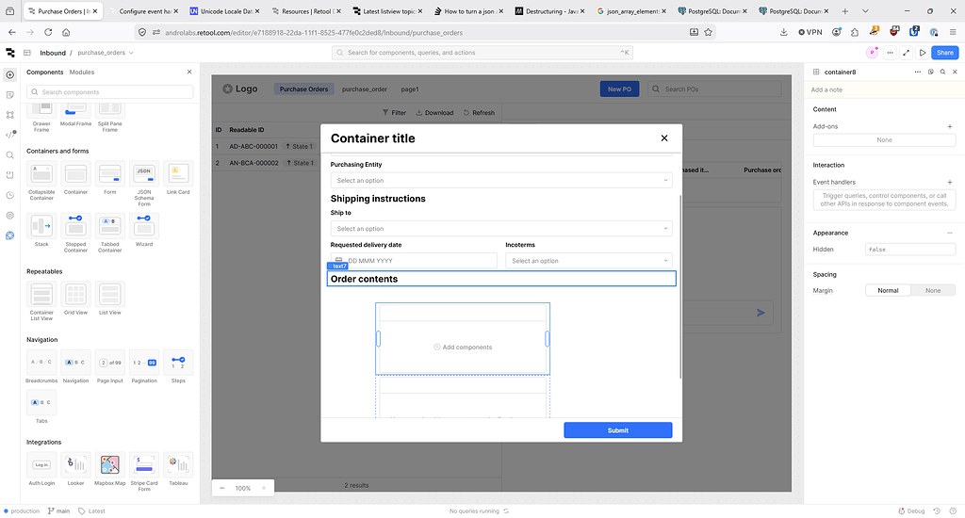Add the Steps navigation component
This screenshot has height=518, width=965.
tap(178, 367)
